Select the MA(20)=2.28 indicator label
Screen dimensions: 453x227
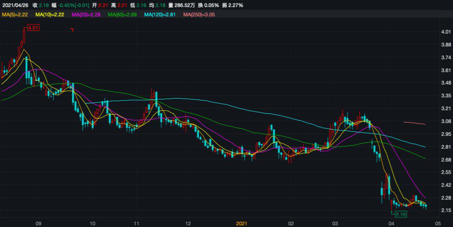coord(86,15)
